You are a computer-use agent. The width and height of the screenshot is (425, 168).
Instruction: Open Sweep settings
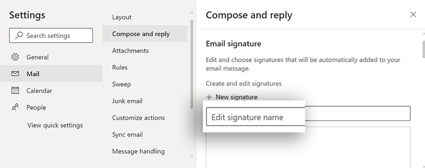121,84
